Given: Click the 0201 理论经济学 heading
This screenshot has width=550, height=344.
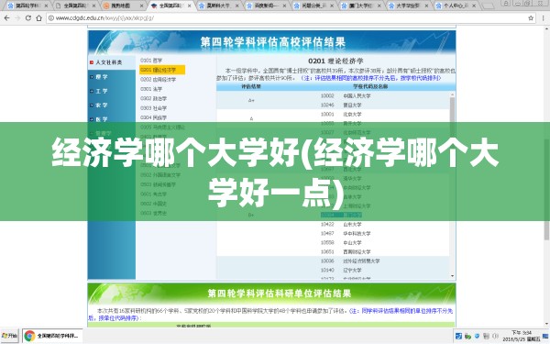Looking at the screenshot, I should pos(335,61).
